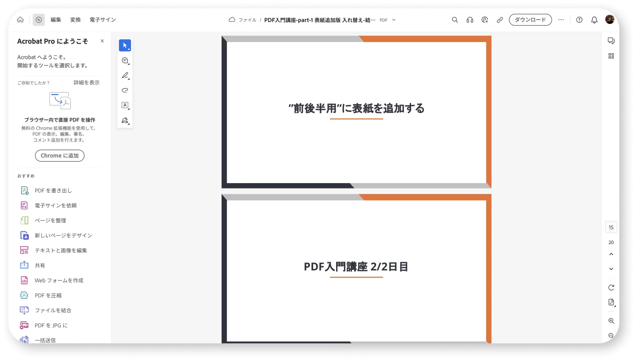This screenshot has width=636, height=360.
Task: Open the user profile avatar
Action: click(610, 20)
